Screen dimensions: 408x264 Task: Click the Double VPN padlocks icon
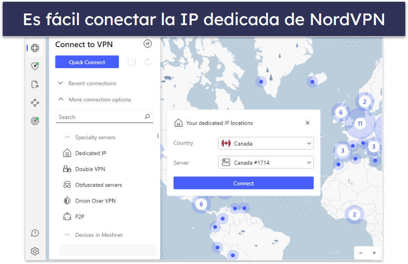(67, 169)
